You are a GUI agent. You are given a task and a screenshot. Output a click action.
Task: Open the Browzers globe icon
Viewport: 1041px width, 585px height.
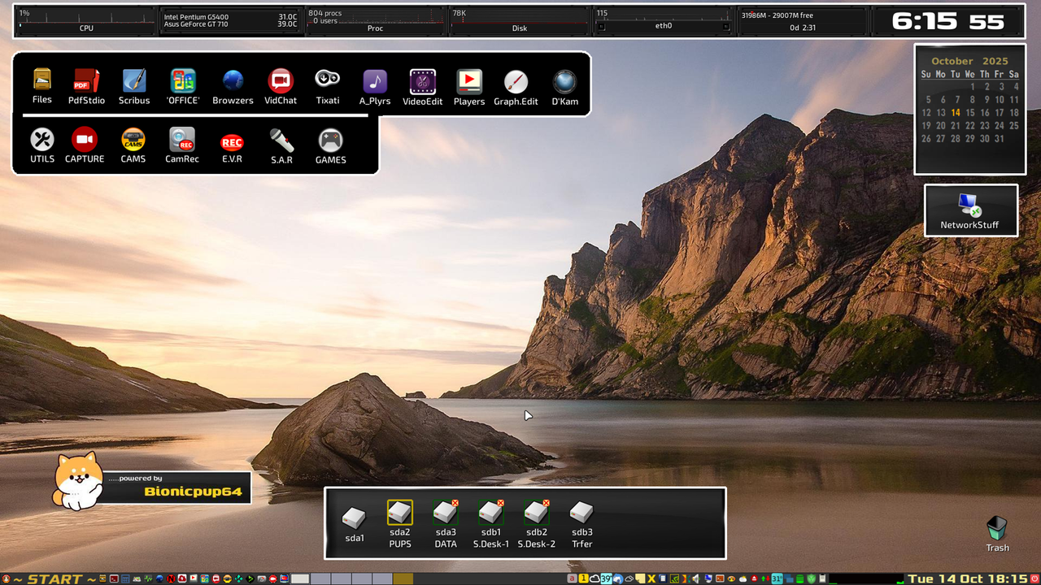(x=233, y=80)
